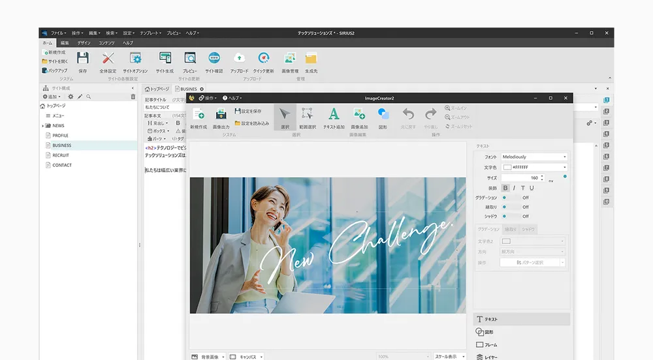Open 追加 dropdown in site structure panel
Screen dimensions: 653x360
tap(52, 97)
